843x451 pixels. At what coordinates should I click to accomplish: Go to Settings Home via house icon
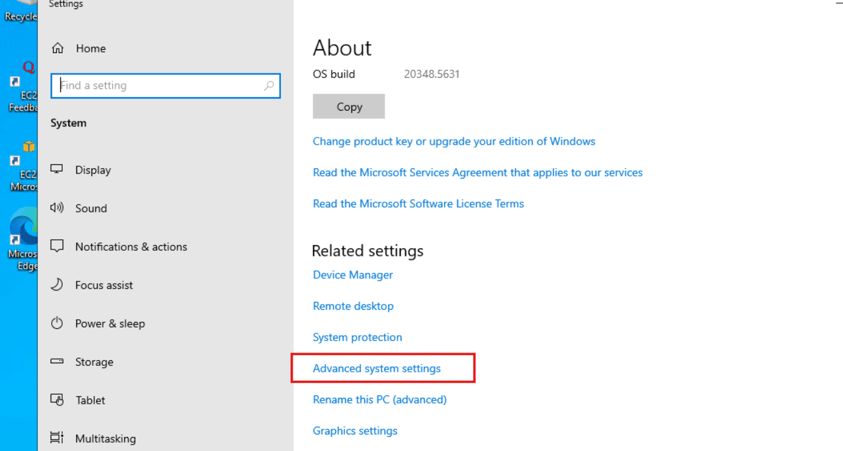58,49
